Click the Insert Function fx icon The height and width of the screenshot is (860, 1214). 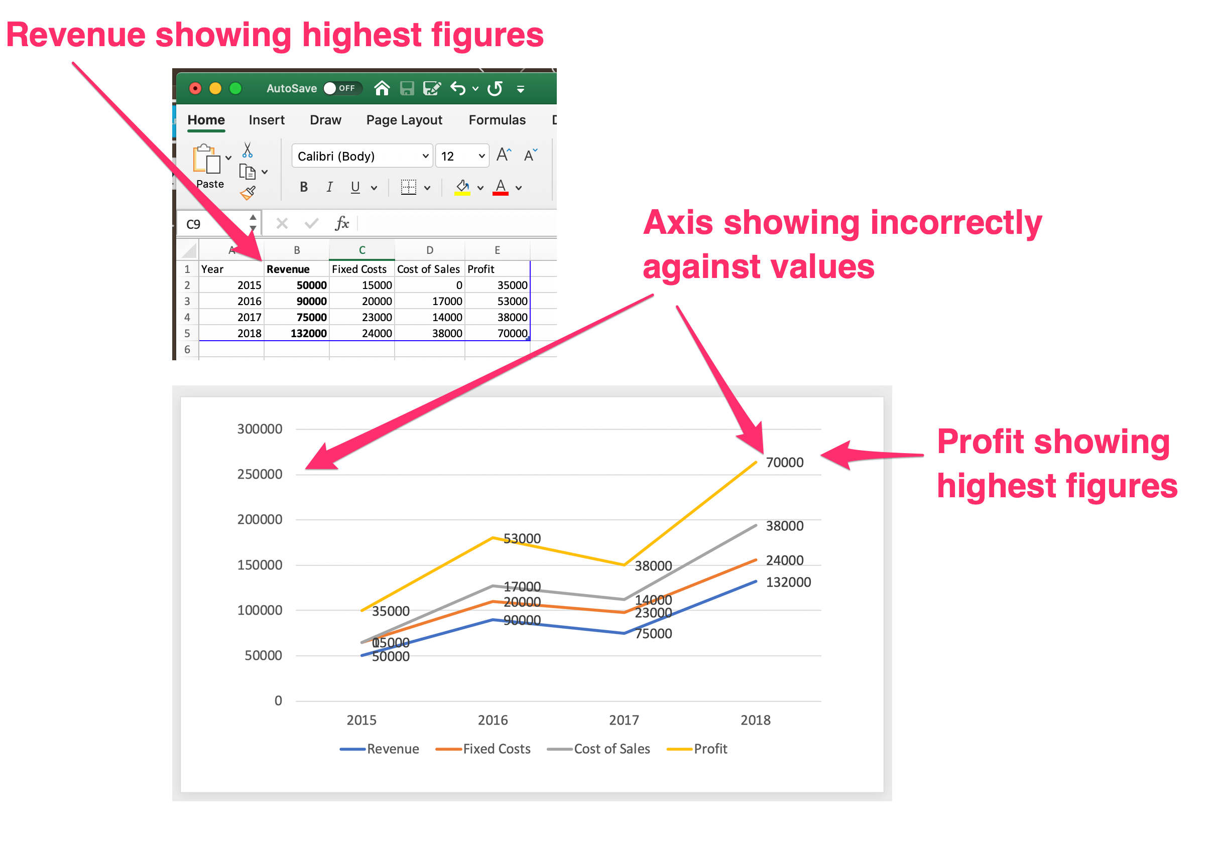[x=342, y=223]
